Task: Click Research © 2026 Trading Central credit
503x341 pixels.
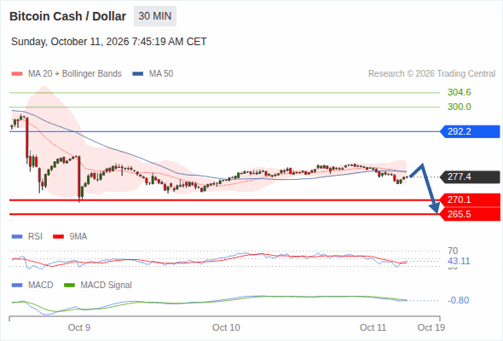Action: tap(431, 74)
